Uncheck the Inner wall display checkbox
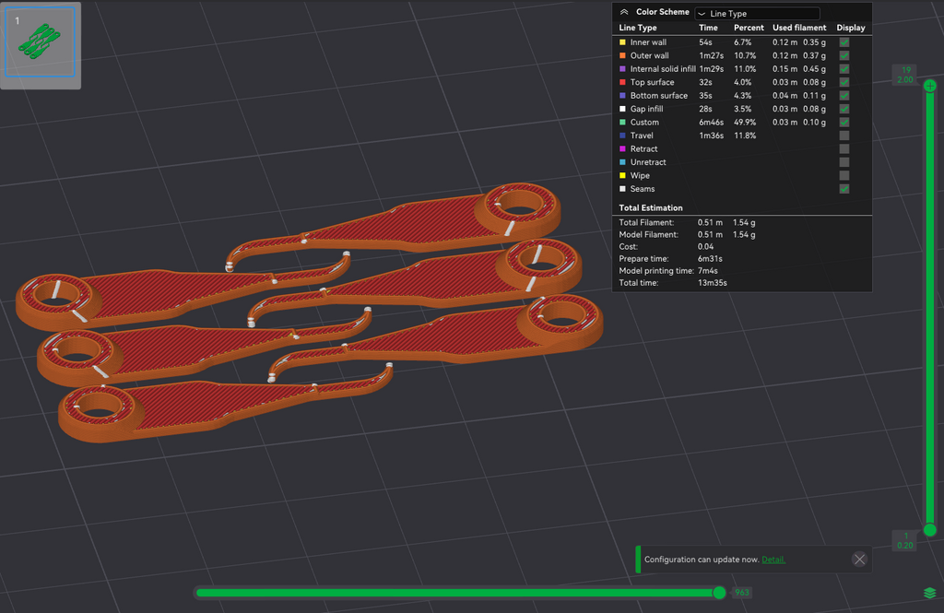944x613 pixels. 844,42
